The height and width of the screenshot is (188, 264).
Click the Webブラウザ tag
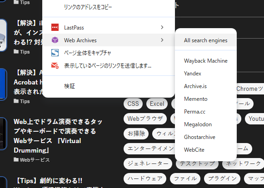point(145,119)
